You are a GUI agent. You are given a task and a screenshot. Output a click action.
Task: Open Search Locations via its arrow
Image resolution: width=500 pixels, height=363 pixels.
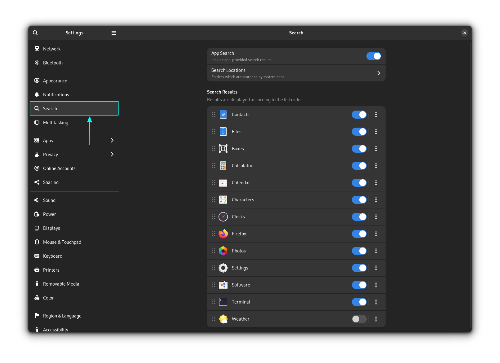pos(378,73)
